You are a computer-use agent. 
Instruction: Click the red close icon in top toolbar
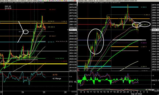pos(75,1)
